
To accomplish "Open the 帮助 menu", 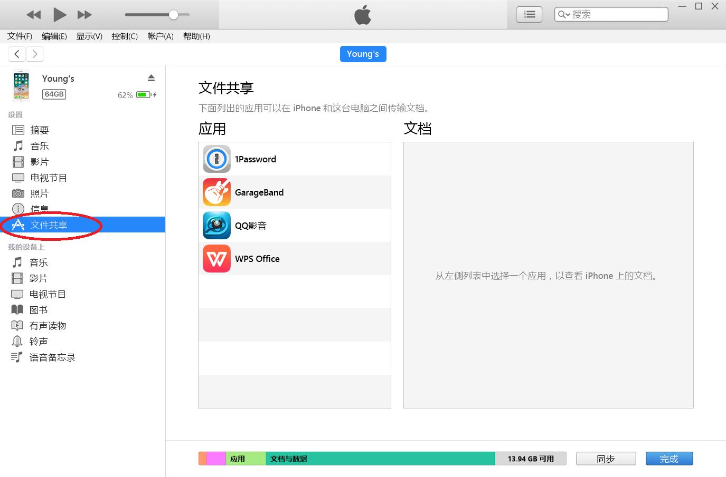I will point(196,36).
